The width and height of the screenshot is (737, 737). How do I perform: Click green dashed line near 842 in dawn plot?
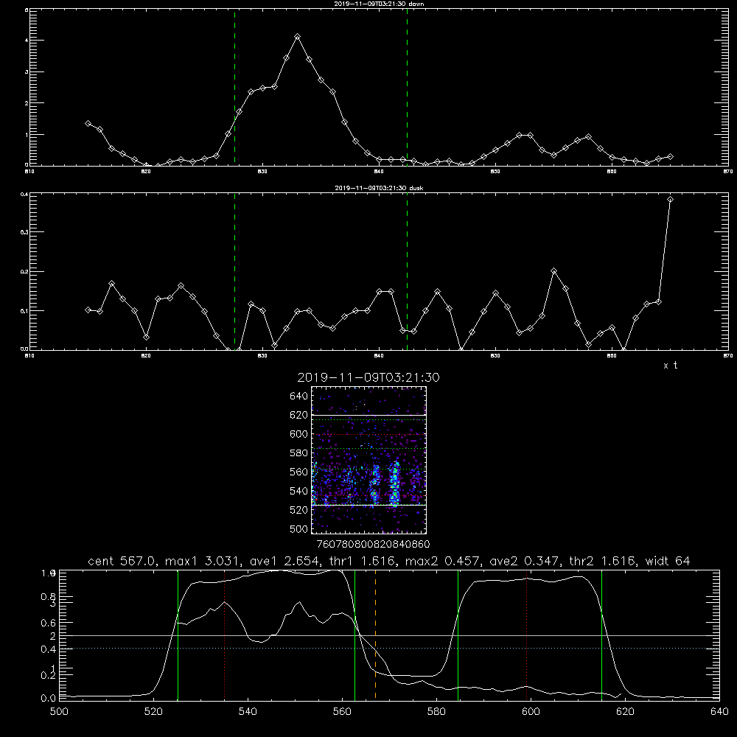[407, 87]
